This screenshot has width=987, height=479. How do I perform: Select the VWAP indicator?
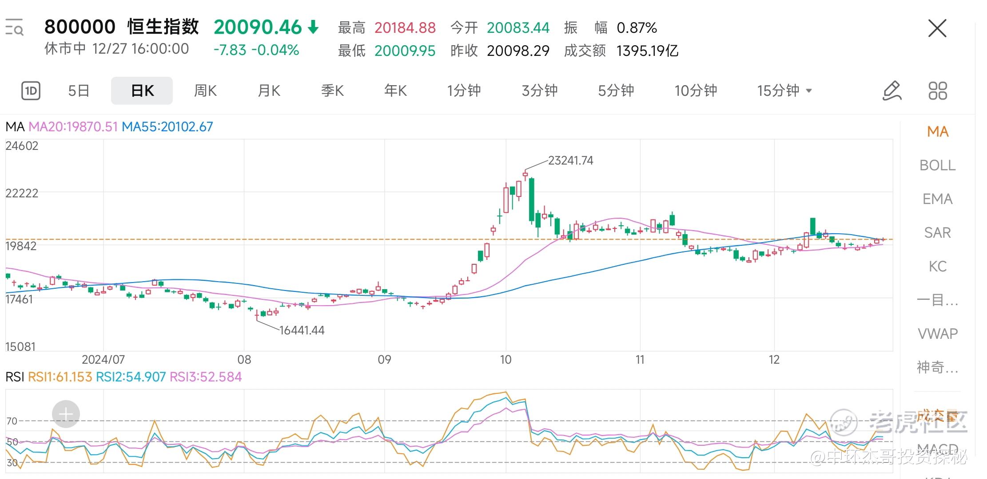(938, 333)
